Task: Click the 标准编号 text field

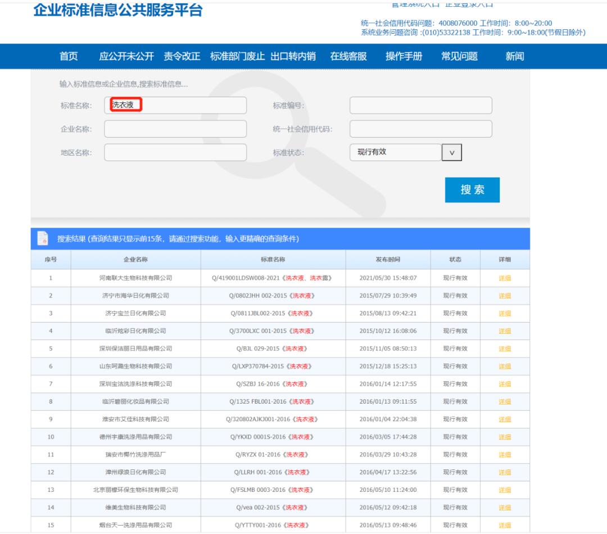Action: [x=421, y=105]
